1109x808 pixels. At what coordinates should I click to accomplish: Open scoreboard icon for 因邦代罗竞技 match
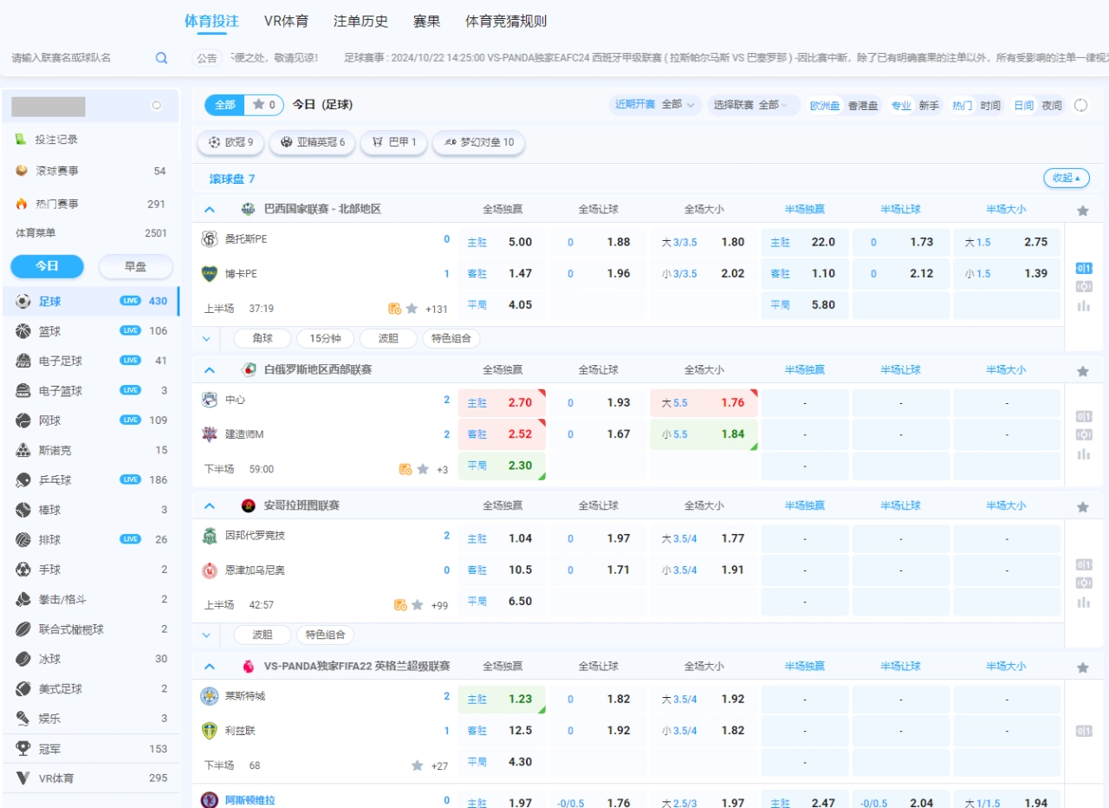[x=1083, y=564]
